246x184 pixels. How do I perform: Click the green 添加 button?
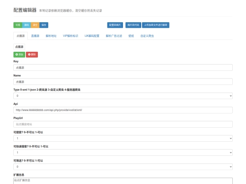19,55
